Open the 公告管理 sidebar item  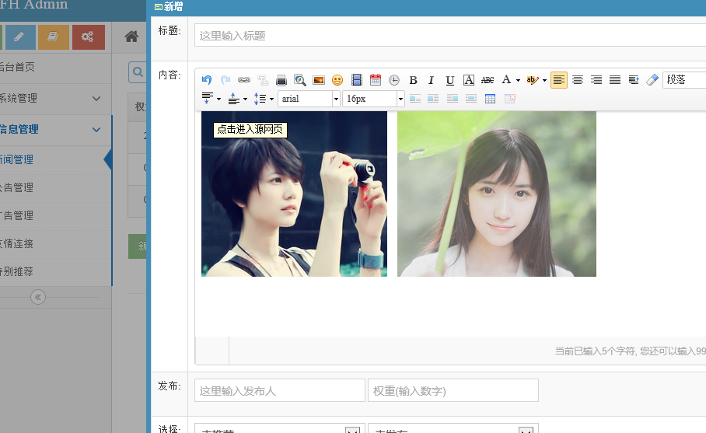[x=55, y=187]
